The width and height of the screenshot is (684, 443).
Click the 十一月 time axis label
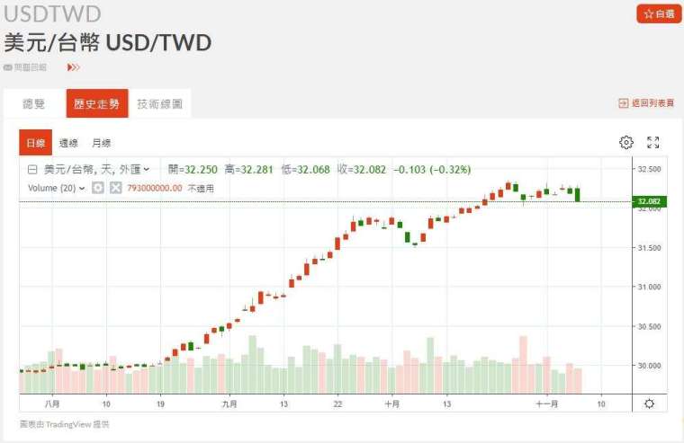pyautogui.click(x=546, y=403)
